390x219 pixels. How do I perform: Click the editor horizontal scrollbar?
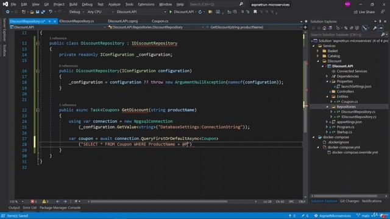159,201
